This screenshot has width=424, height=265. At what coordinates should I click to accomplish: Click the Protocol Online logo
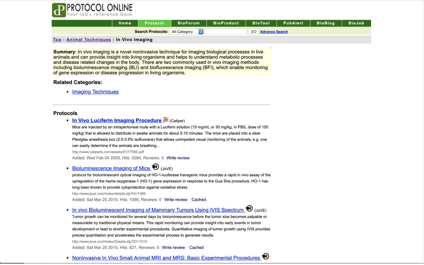92,10
